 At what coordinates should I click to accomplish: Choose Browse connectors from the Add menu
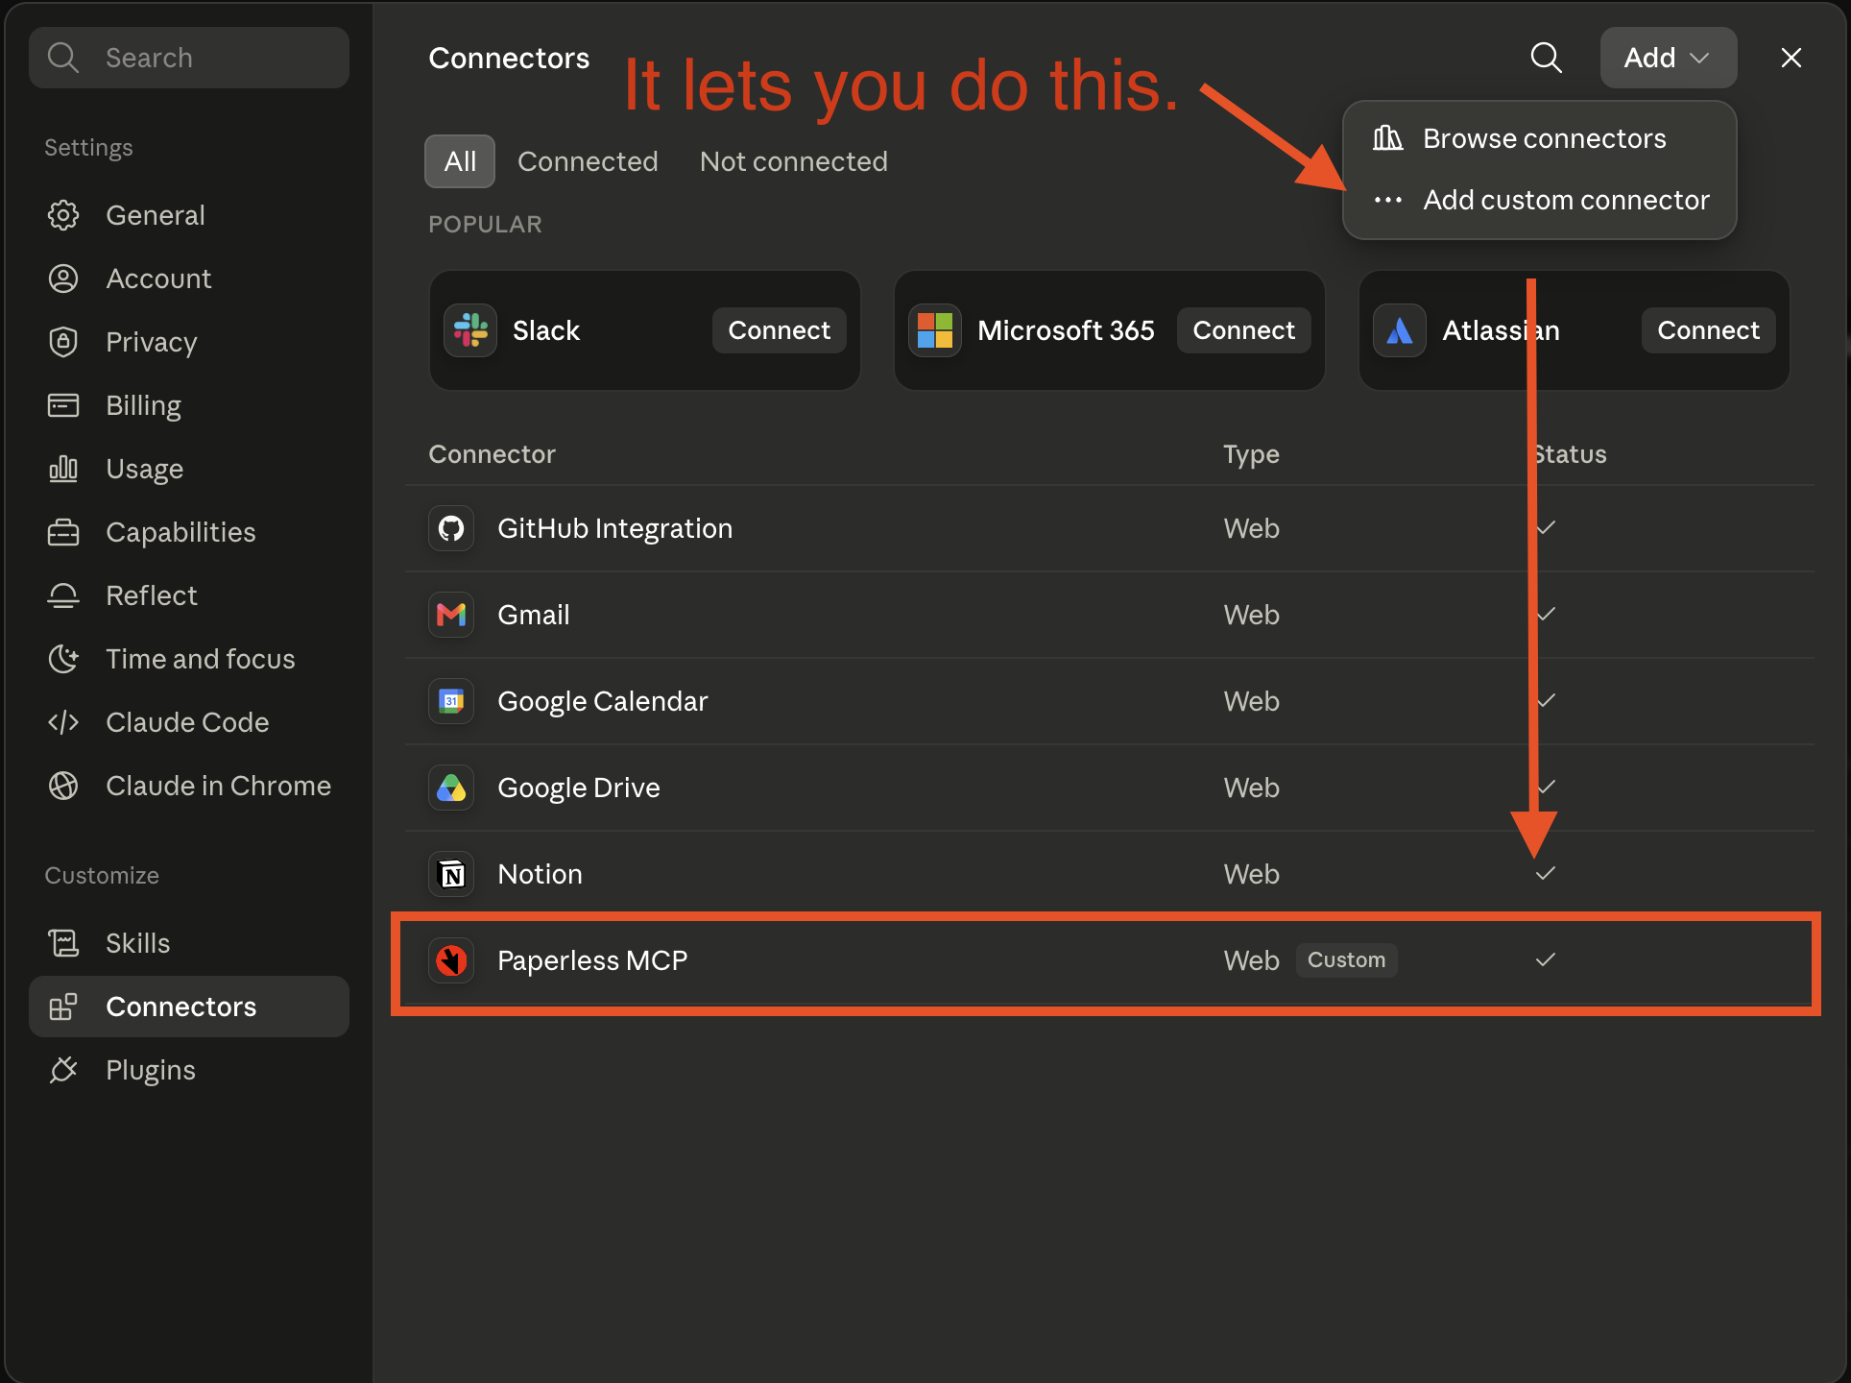pos(1540,138)
